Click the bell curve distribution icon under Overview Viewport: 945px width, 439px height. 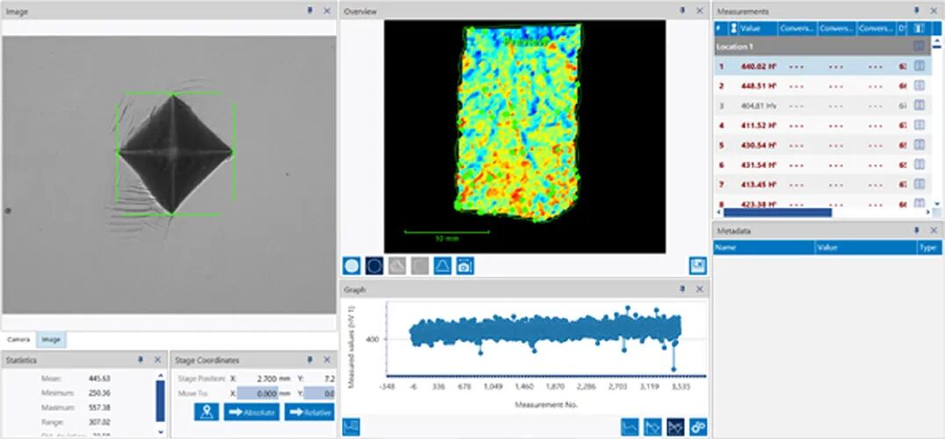442,266
